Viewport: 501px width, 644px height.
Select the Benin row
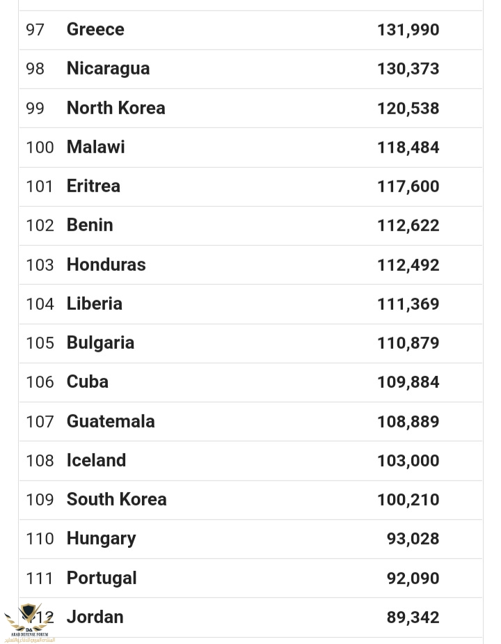(250, 226)
